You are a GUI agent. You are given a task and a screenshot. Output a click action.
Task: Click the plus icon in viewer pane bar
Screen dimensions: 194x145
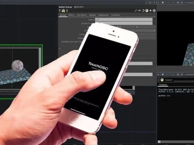click(174, 3)
